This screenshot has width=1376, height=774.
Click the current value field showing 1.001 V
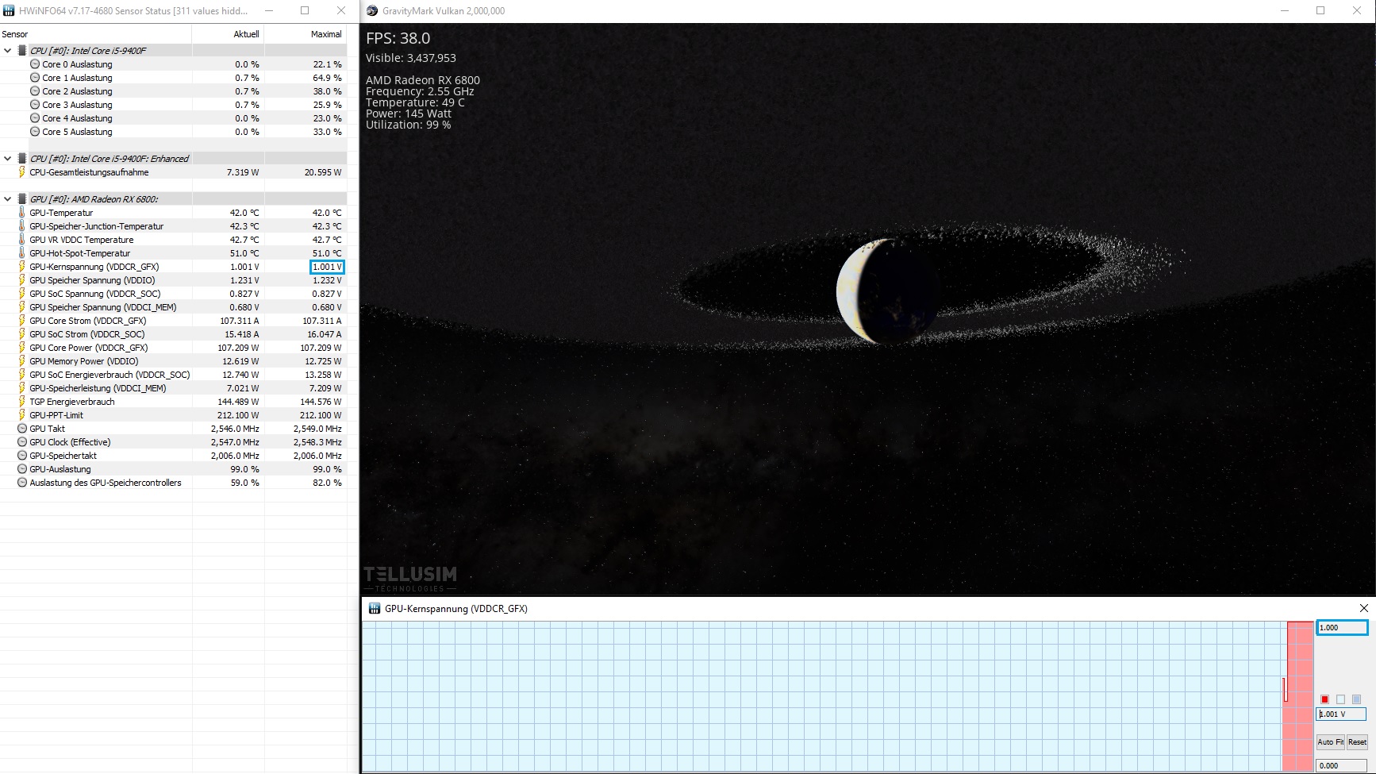[x=1342, y=714]
